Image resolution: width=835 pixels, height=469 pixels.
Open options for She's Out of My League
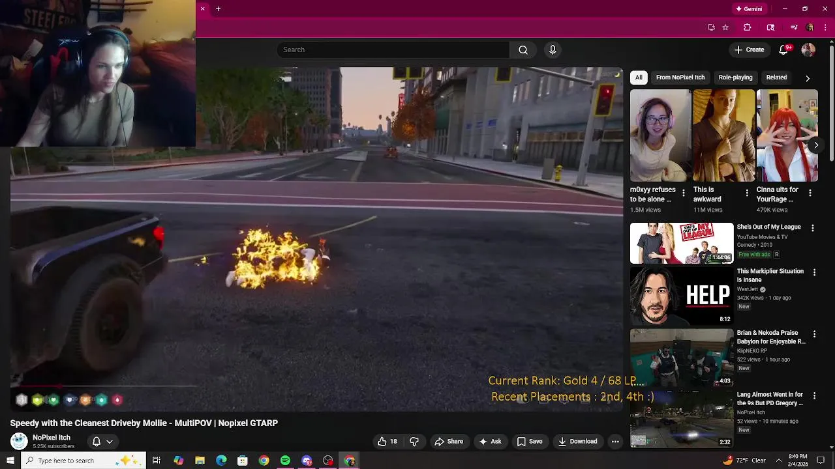813,228
